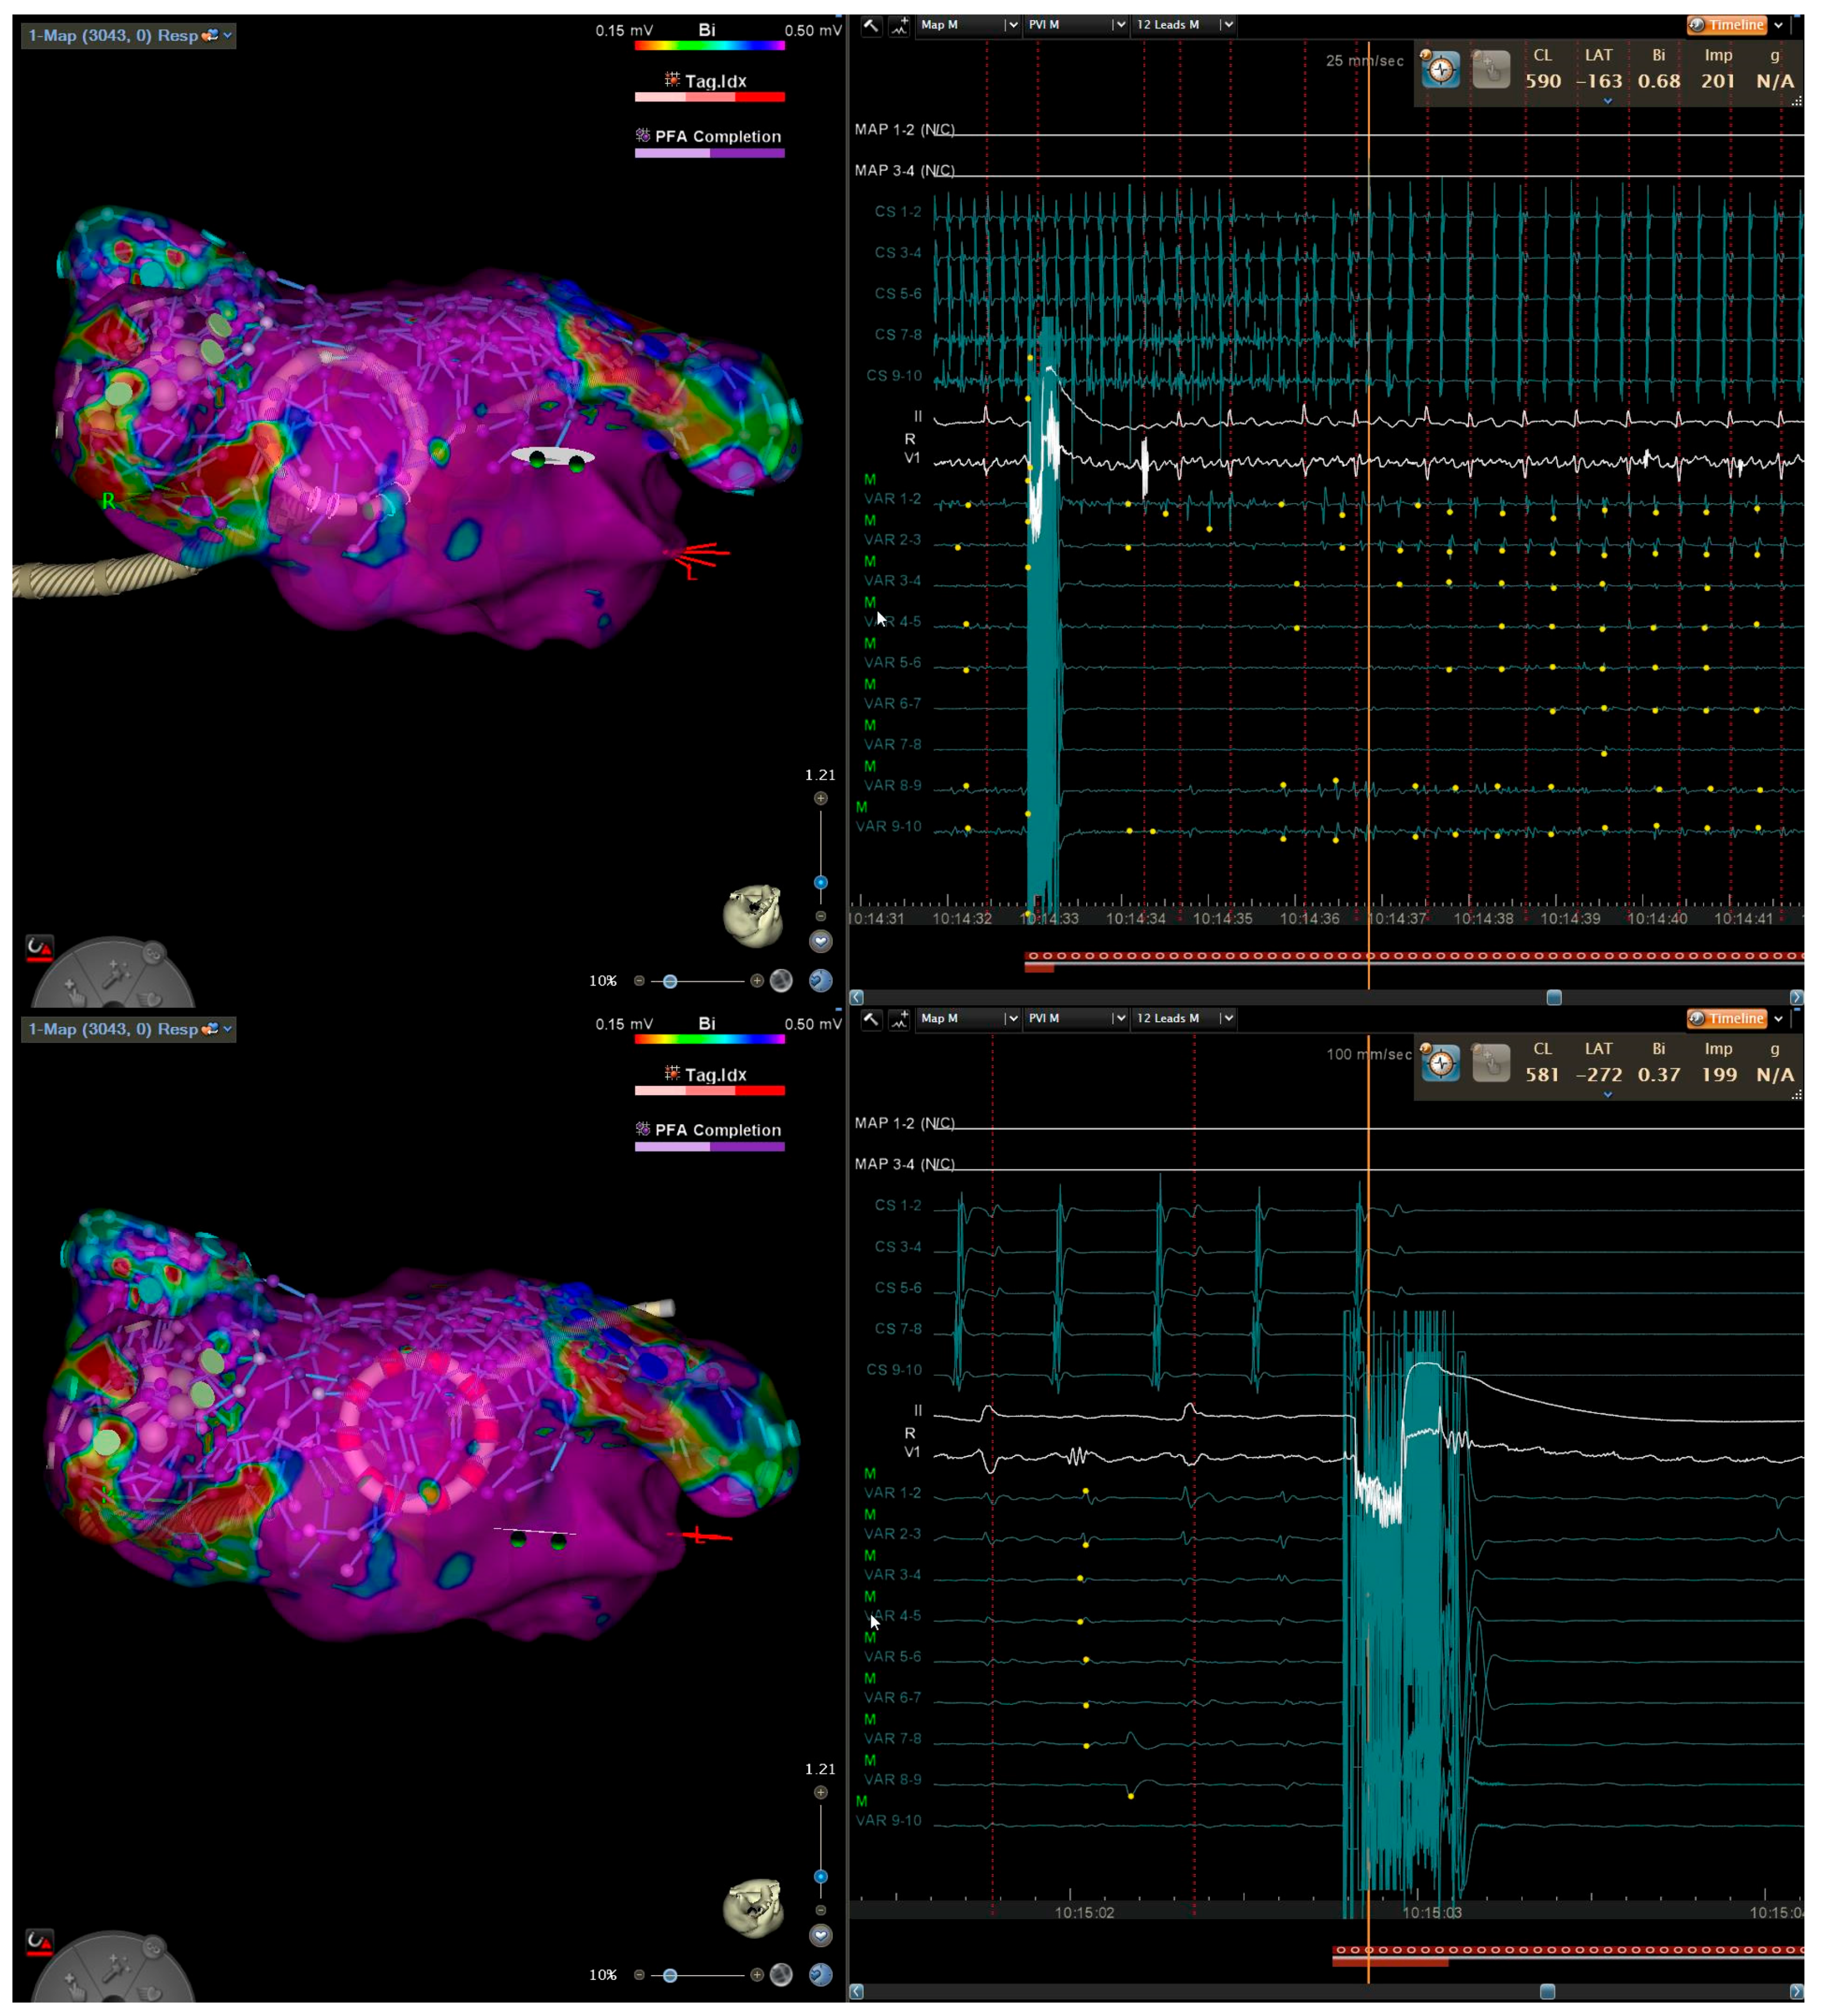Click the add-signal trace icon in the lower panel

[900, 1019]
